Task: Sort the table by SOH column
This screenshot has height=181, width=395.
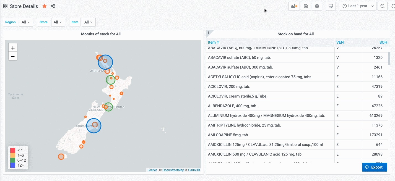Action: [383, 42]
